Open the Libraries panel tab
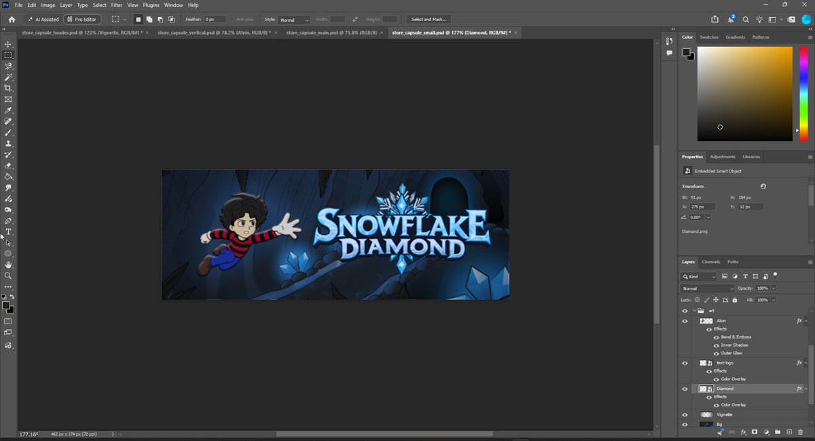815x441 pixels. [x=751, y=157]
